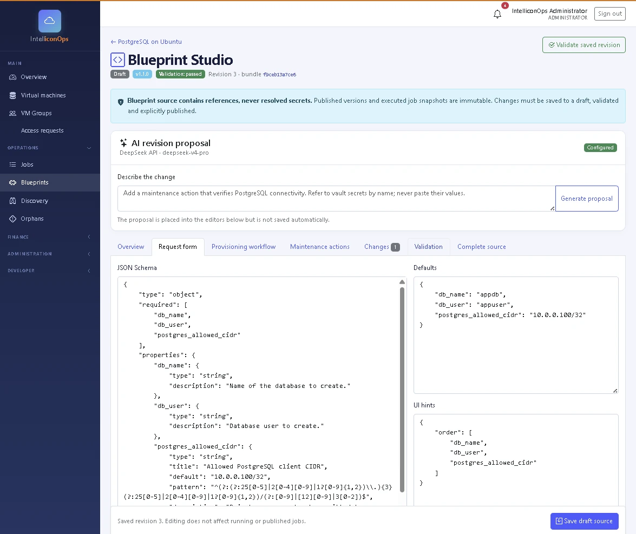This screenshot has height=534, width=636.
Task: Click the Draft status badge
Action: (x=120, y=74)
